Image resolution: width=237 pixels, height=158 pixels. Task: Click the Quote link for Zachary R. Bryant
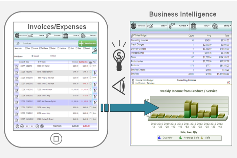pos(94,119)
